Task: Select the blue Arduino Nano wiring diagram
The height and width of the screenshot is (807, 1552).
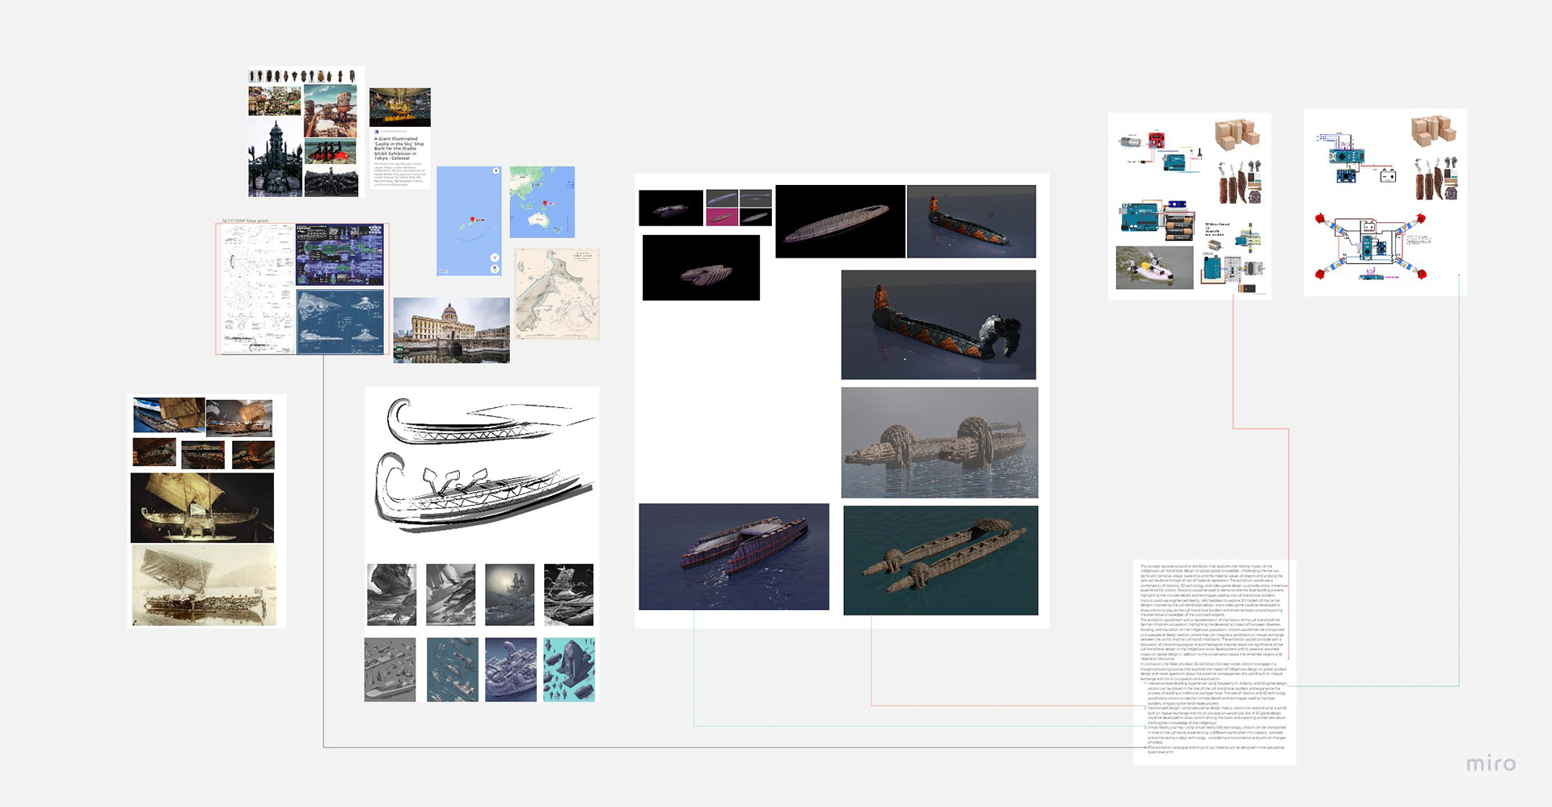Action: pyautogui.click(x=1356, y=157)
